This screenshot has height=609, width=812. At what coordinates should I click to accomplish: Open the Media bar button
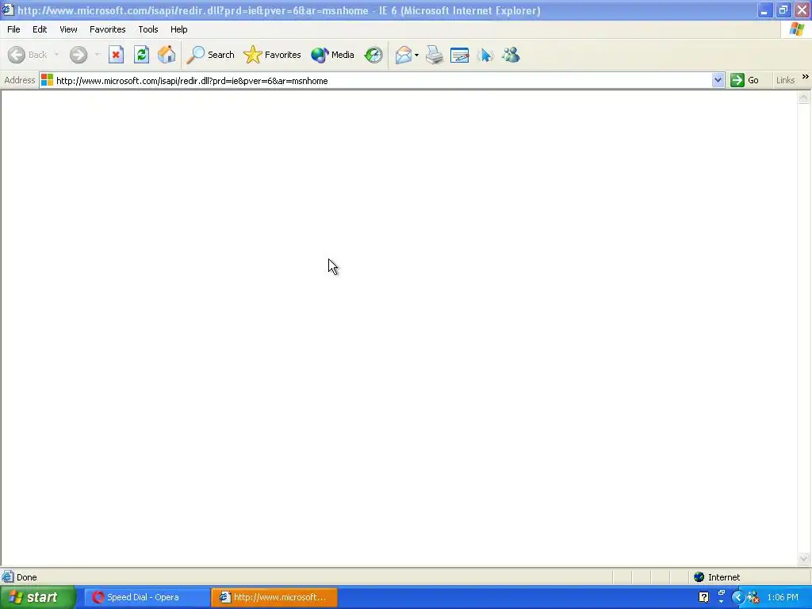pos(332,55)
